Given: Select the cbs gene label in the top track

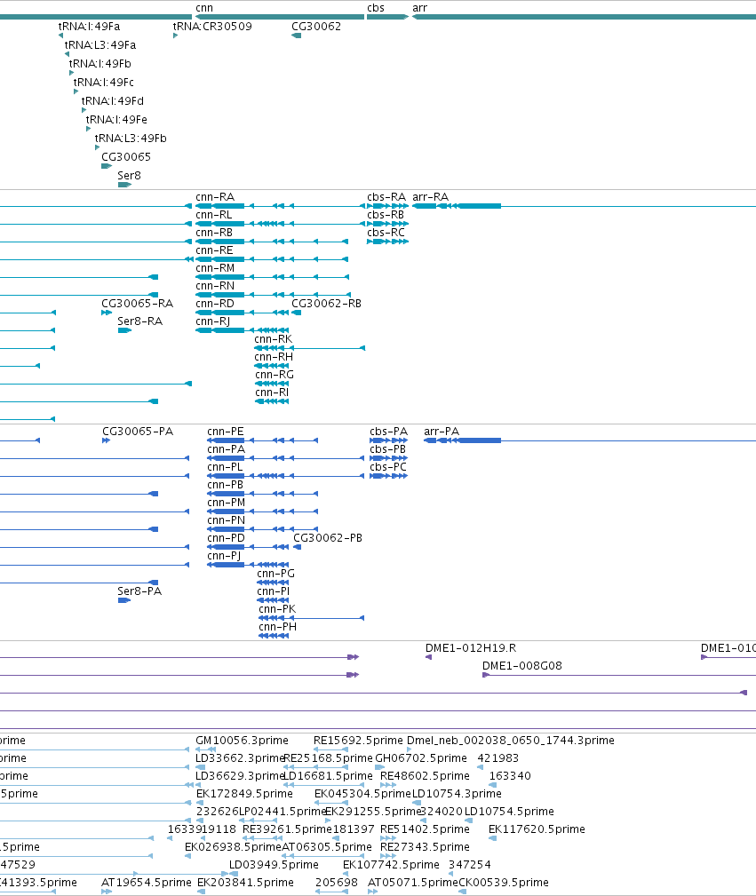Looking at the screenshot, I should click(x=376, y=8).
